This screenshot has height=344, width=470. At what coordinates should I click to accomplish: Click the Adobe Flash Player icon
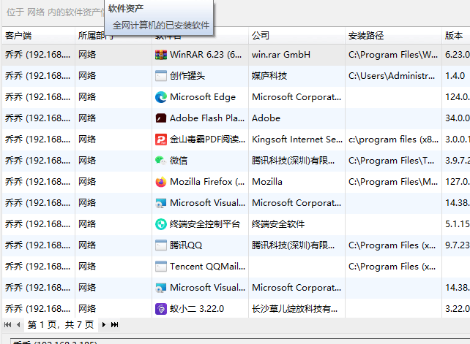(x=161, y=118)
